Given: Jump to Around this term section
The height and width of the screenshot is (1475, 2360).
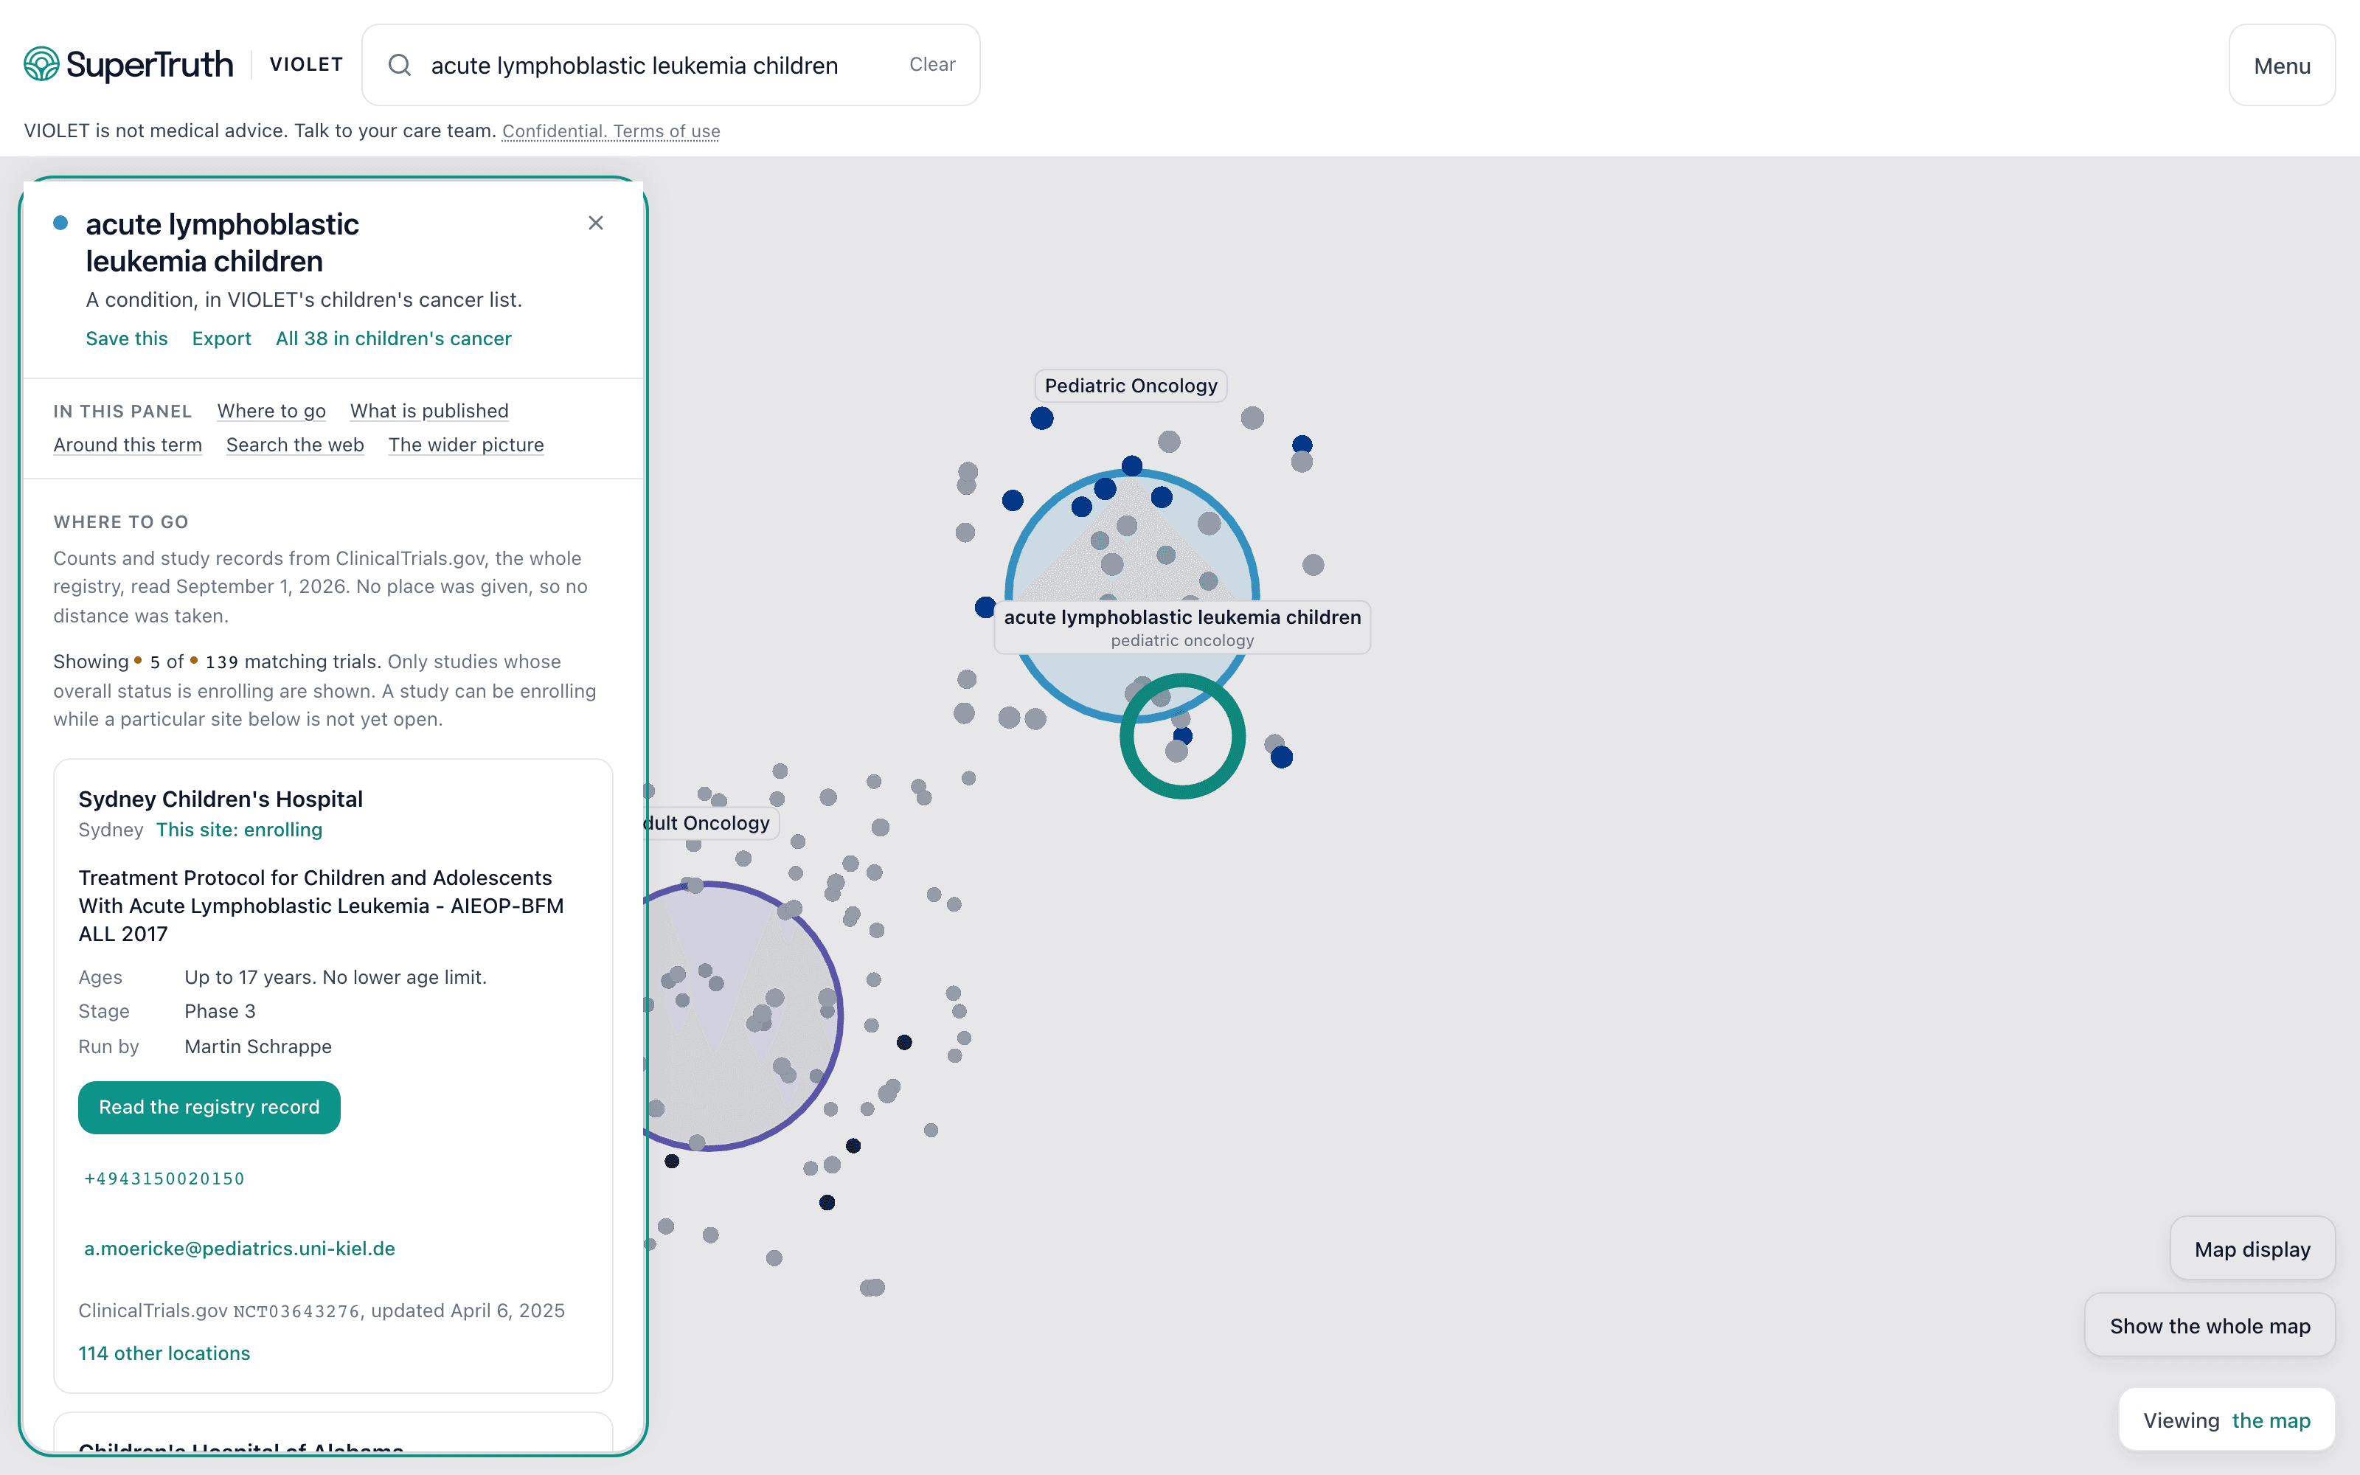Looking at the screenshot, I should click(x=128, y=445).
